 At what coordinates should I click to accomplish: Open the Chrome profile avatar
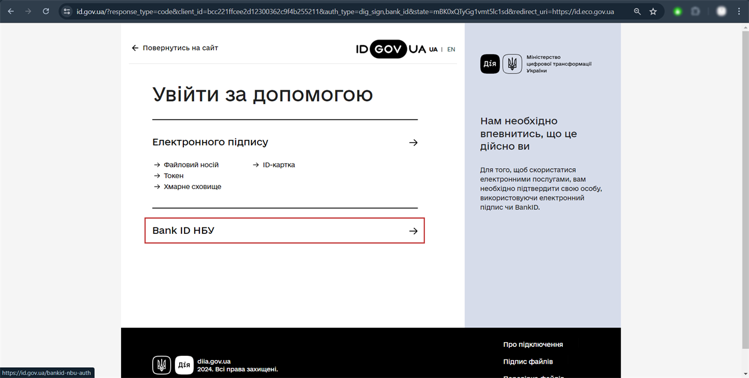(x=721, y=11)
